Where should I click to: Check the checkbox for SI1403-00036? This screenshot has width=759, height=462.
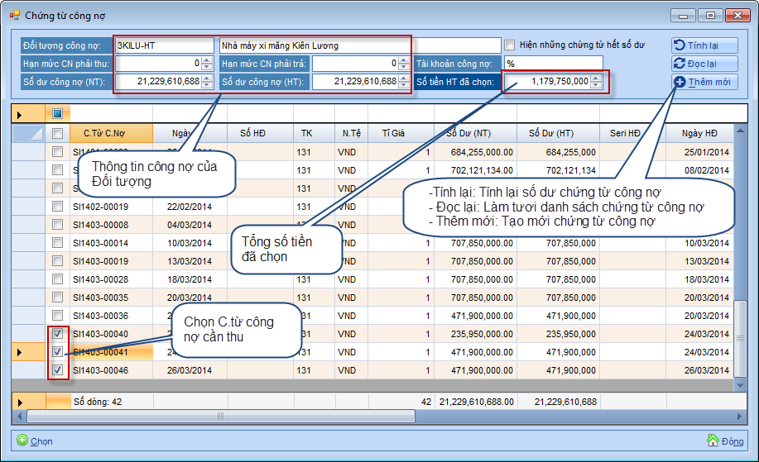[57, 316]
